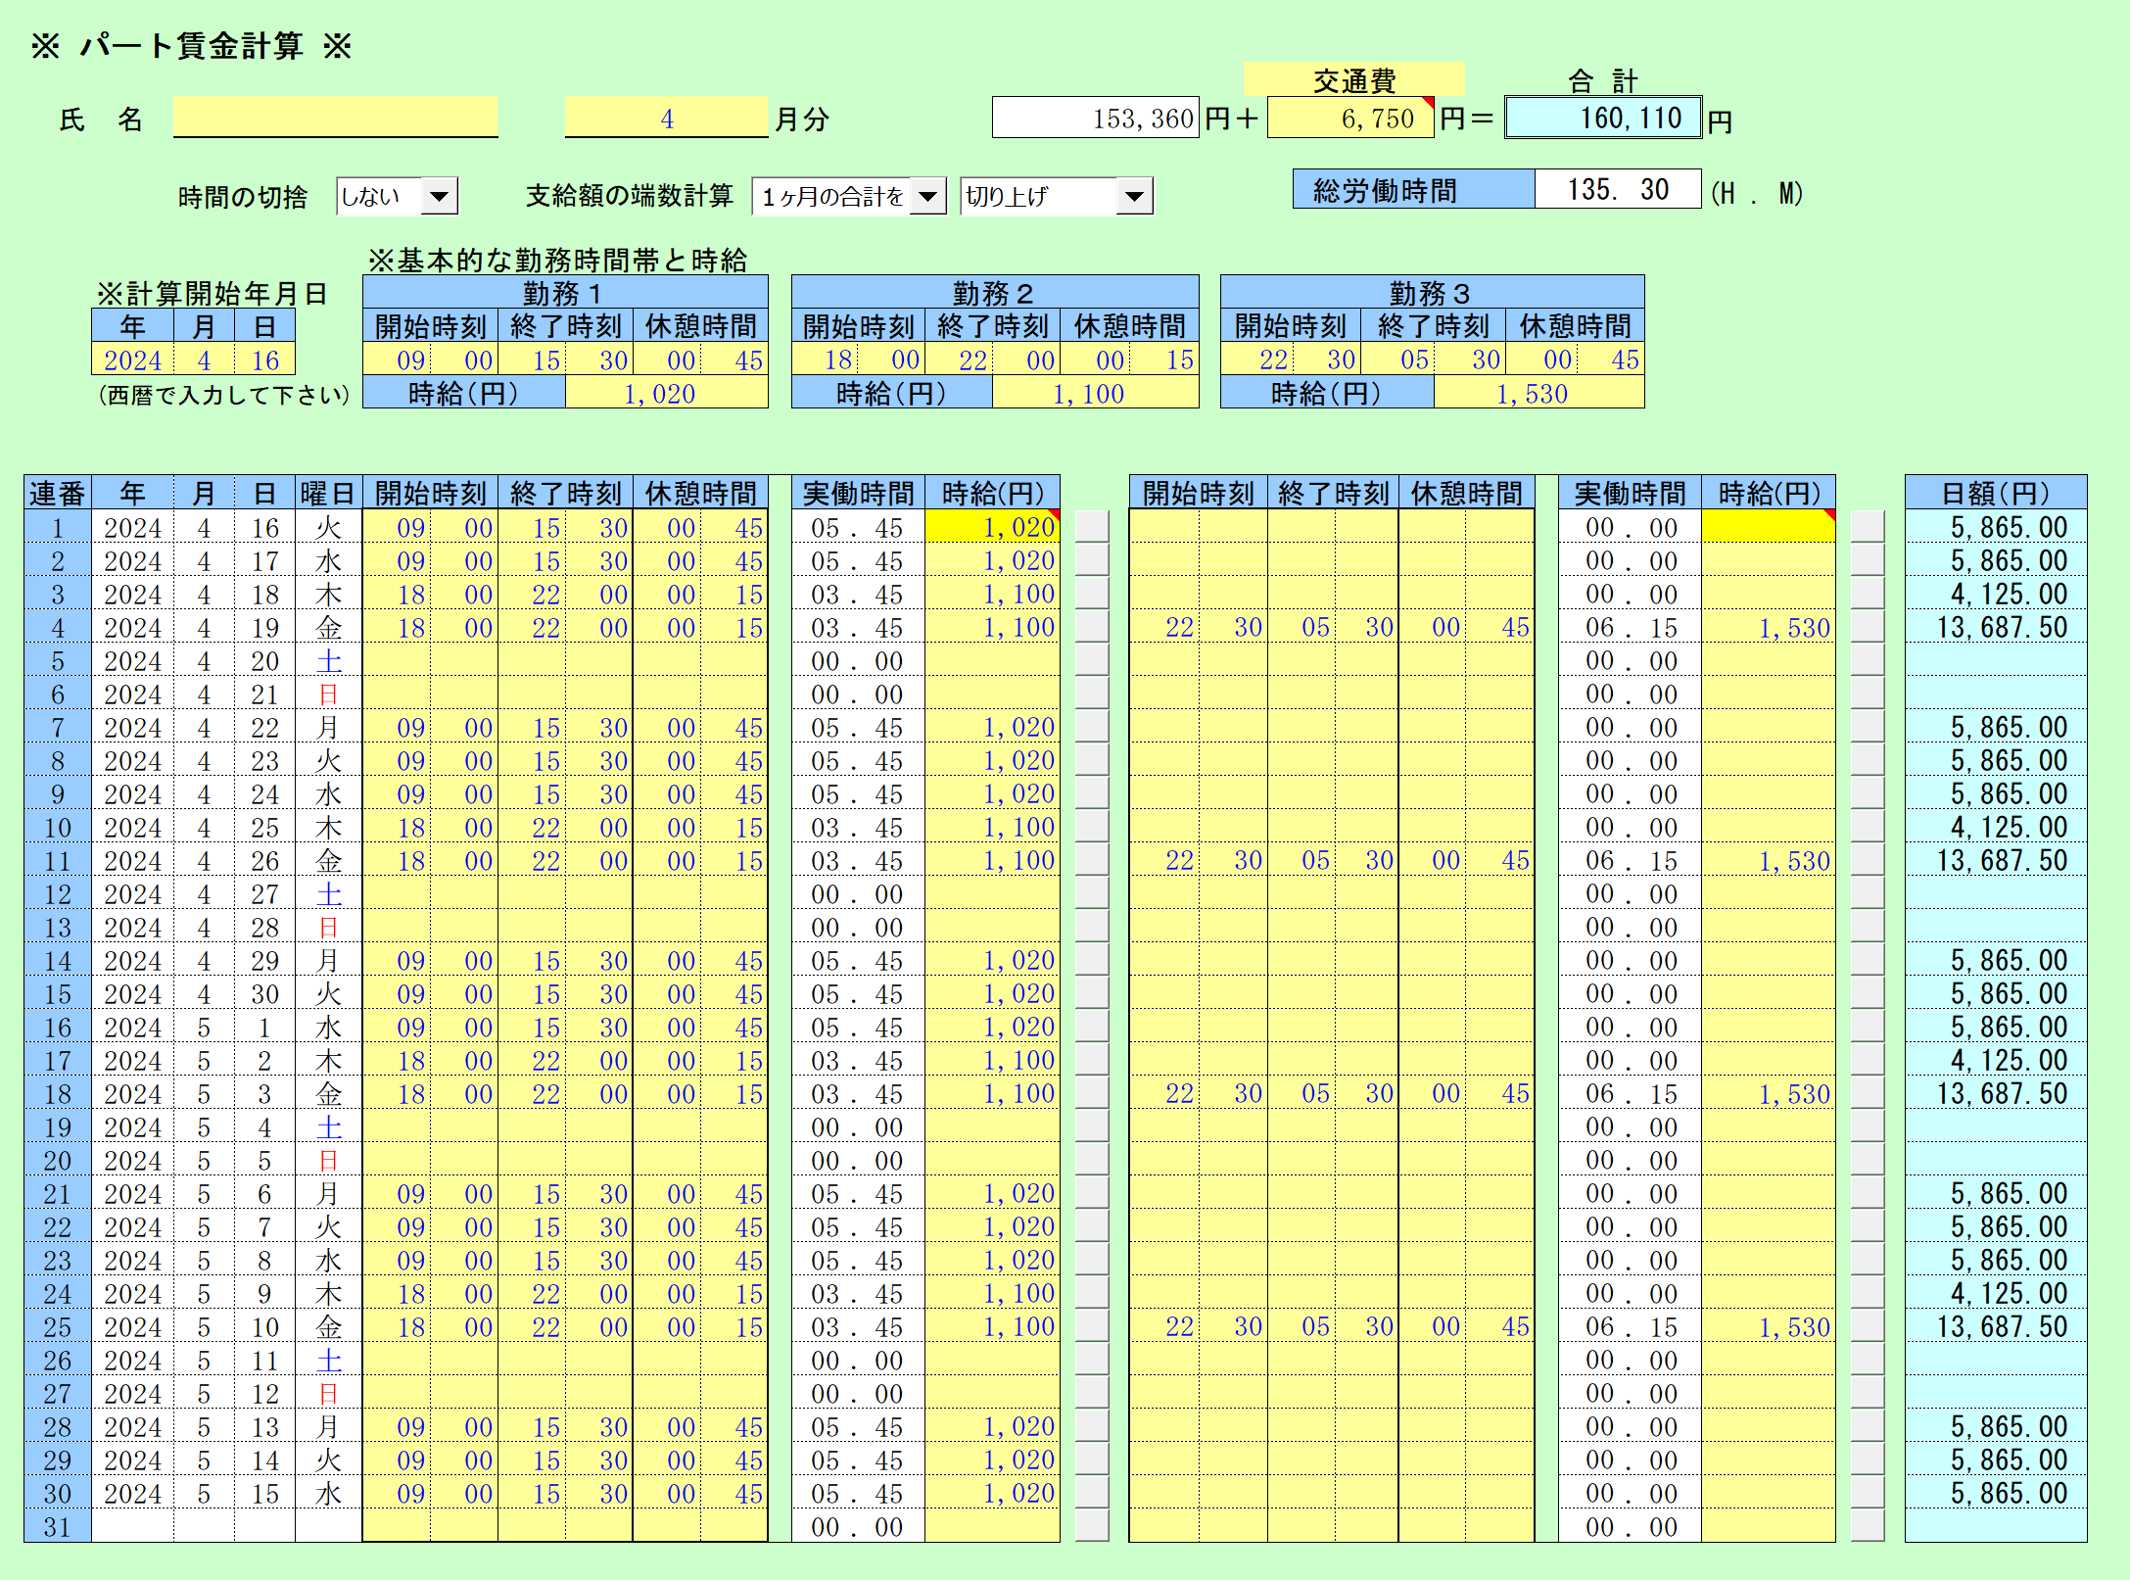Select row 24's first 時給 1,100
Viewport: 2130px width, 1580px height.
tap(992, 1293)
